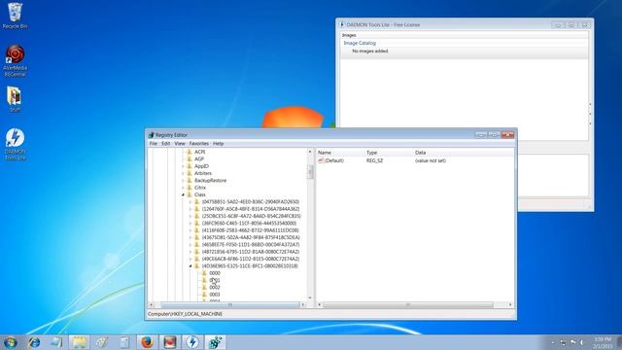Click the REG_SZ type cell
The image size is (622, 350).
(x=374, y=160)
